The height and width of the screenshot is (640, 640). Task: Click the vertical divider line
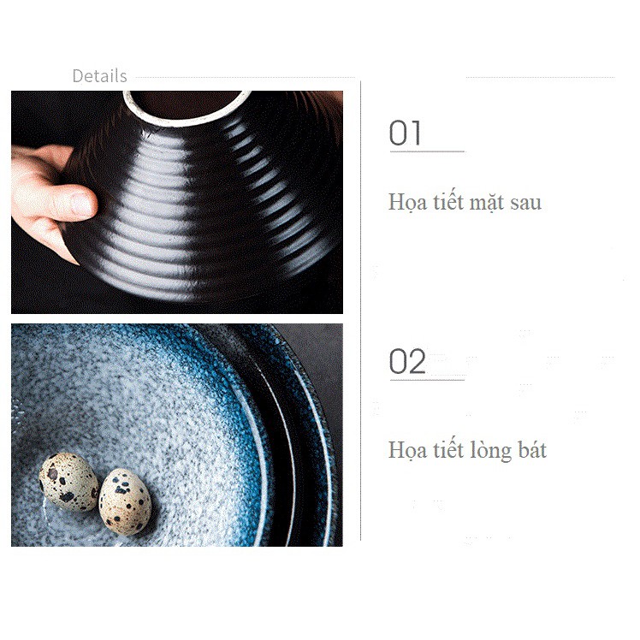pos(360,311)
